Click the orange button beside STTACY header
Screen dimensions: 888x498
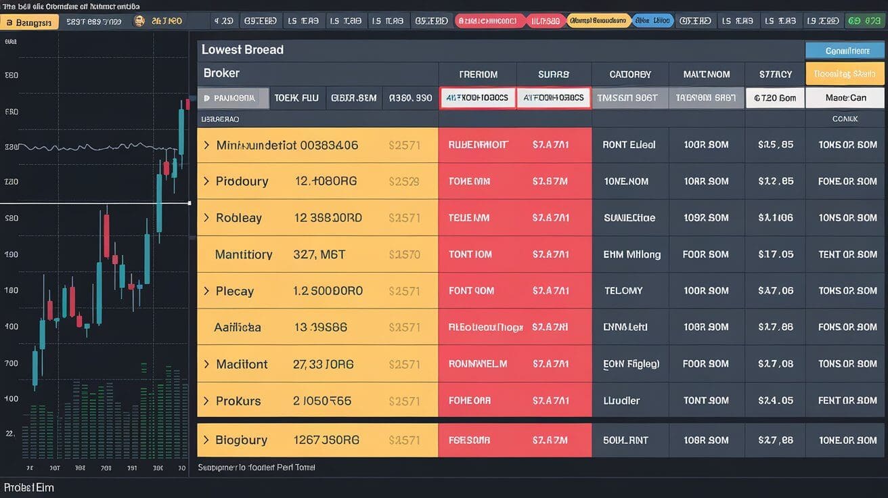[845, 74]
